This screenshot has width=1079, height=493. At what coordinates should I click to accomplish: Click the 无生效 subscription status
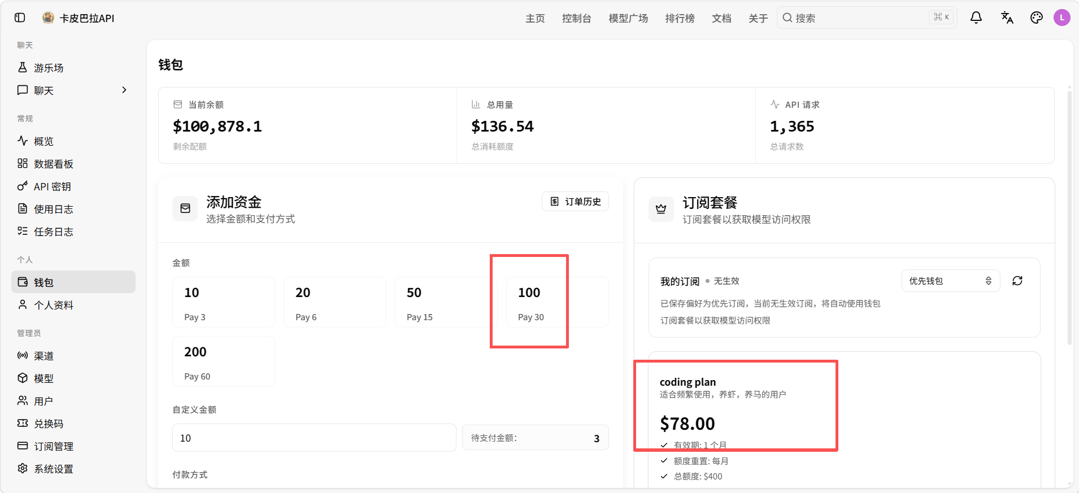726,281
